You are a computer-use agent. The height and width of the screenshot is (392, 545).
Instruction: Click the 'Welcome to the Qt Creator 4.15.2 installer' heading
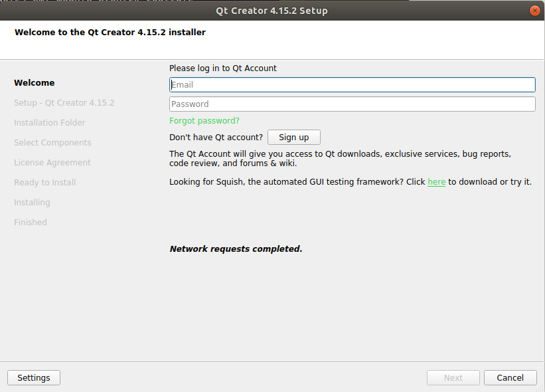[x=110, y=33]
